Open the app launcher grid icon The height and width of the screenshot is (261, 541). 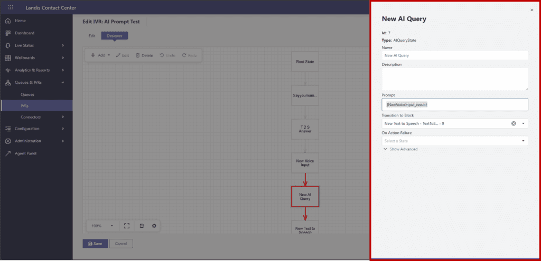11,7
